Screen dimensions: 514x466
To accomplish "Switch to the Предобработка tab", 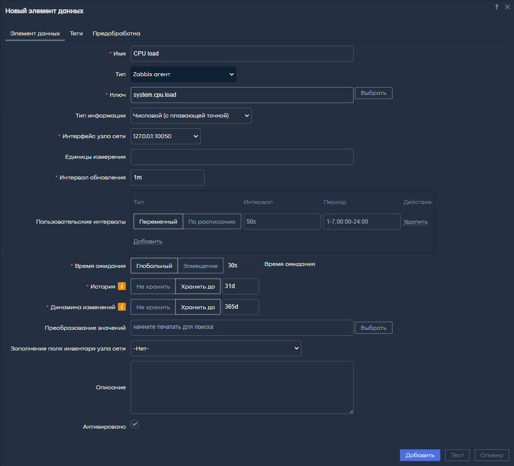I will [x=117, y=33].
